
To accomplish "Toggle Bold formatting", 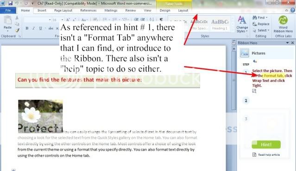I will 27,28.
